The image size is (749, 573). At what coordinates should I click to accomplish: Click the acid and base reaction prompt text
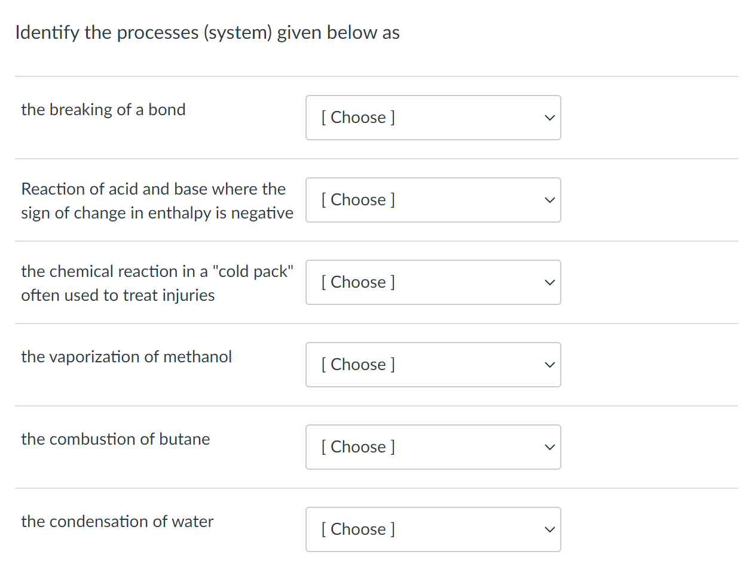coord(157,201)
